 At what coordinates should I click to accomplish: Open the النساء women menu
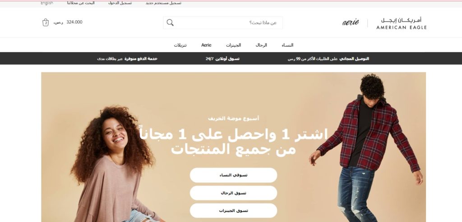coord(287,45)
